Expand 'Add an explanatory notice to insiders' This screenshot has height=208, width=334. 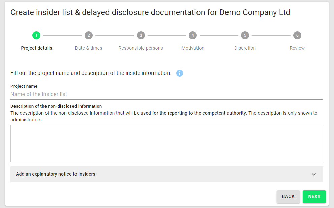point(167,174)
